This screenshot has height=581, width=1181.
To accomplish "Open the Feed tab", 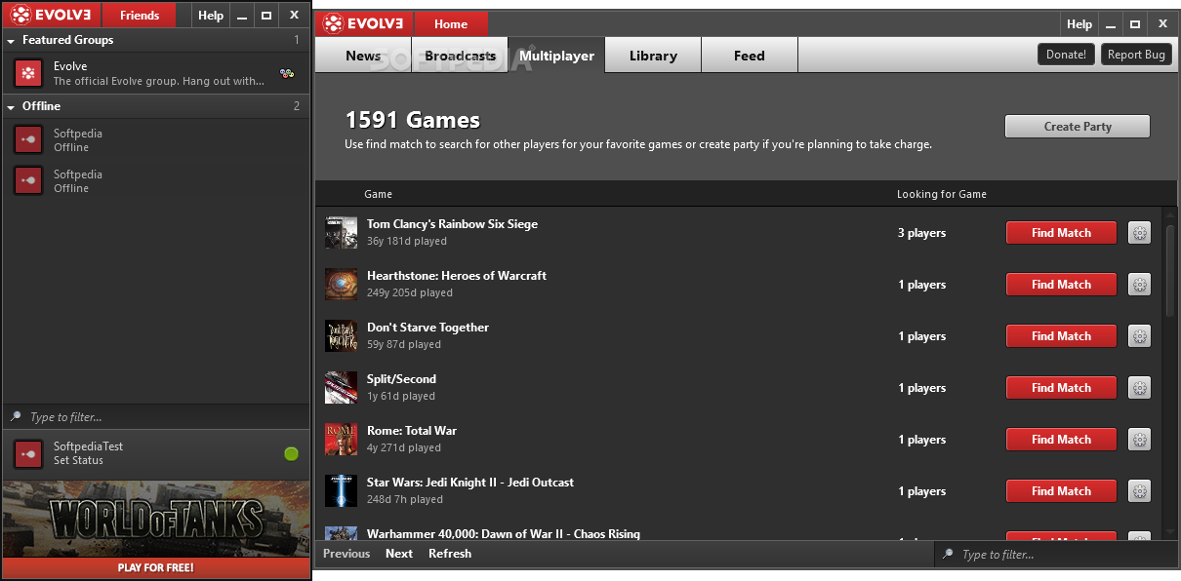I will pyautogui.click(x=750, y=56).
